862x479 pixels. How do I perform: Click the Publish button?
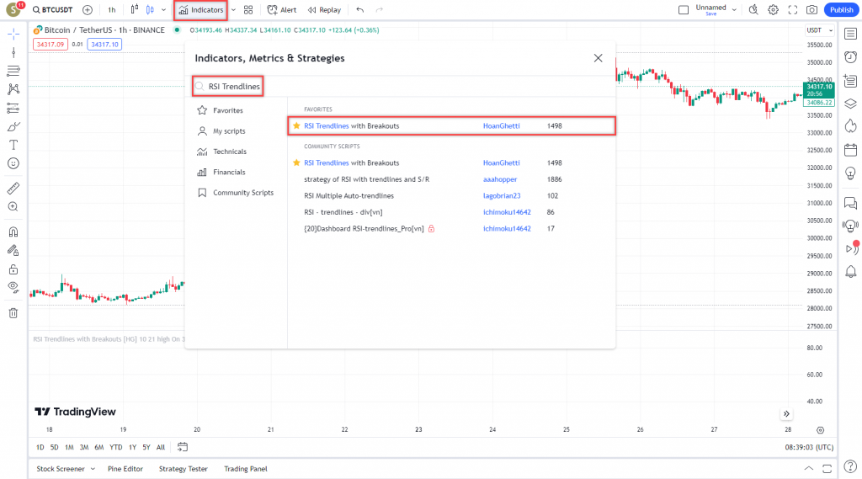click(x=841, y=10)
